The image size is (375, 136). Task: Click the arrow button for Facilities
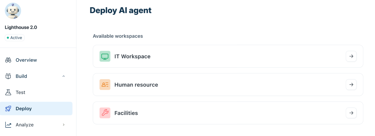[351, 113]
